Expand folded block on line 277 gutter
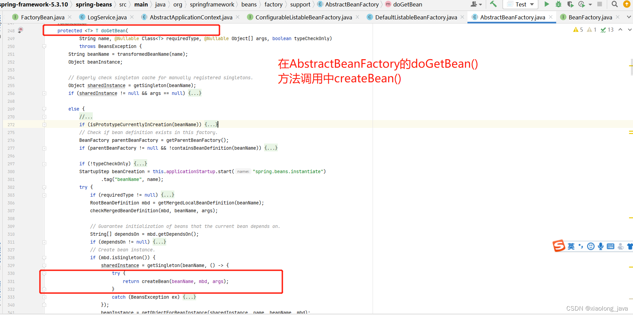 44,148
